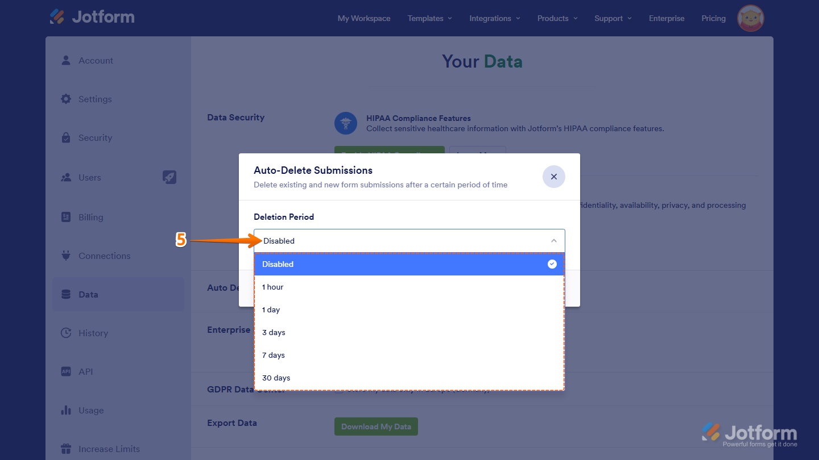This screenshot has width=819, height=460.
Task: Go to My Workspace
Action: pos(363,18)
